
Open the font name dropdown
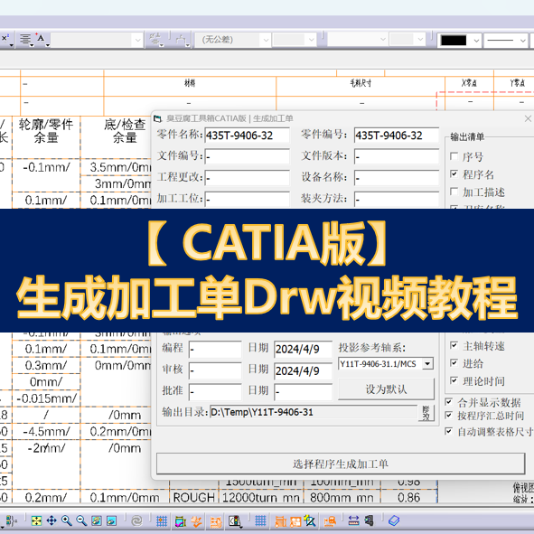[x=137, y=40]
